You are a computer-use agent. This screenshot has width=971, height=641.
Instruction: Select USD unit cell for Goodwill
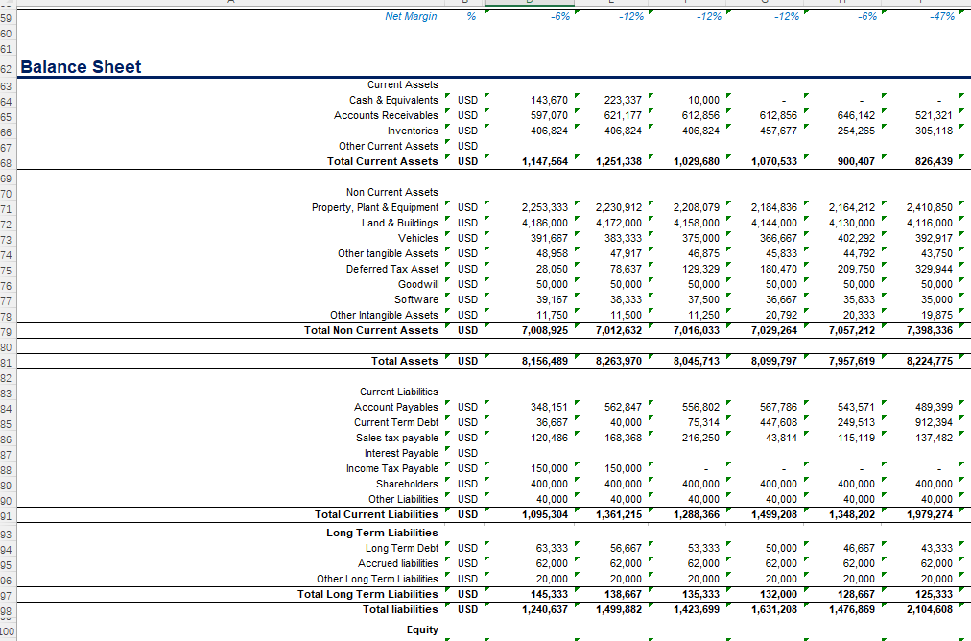pos(467,284)
